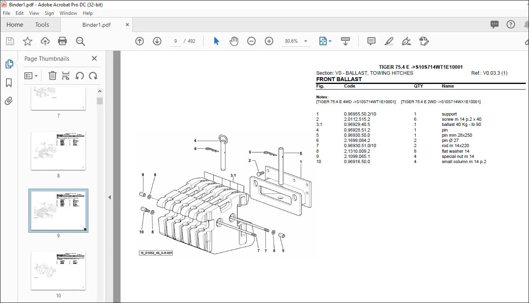Zoom in with the plus icon
This screenshot has height=303, width=529.
point(269,41)
